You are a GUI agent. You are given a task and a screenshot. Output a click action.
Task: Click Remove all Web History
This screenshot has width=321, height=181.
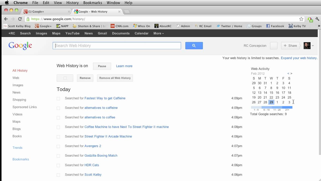point(115,78)
